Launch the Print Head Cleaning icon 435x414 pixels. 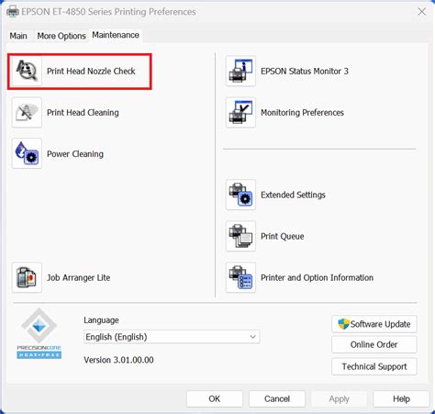[27, 112]
